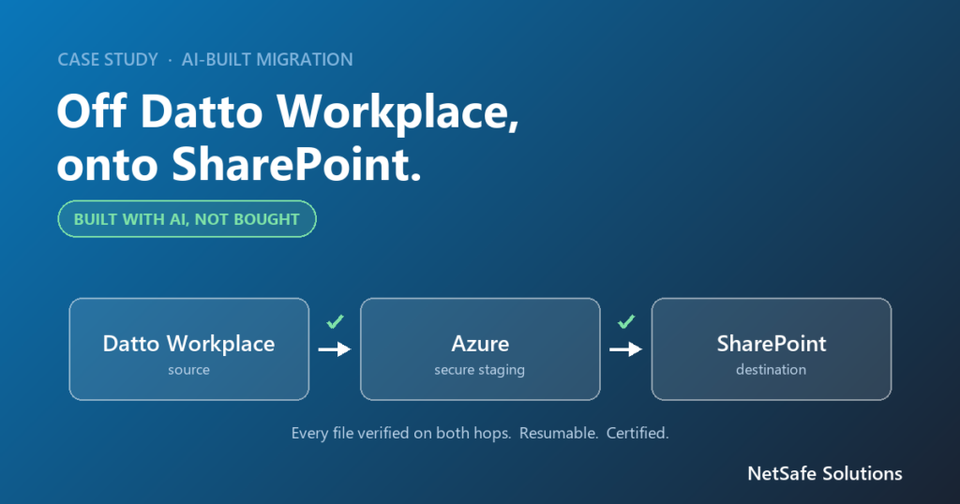Image resolution: width=960 pixels, height=504 pixels.
Task: Click the 'source' caption under Datto Workplace
Action: [189, 370]
